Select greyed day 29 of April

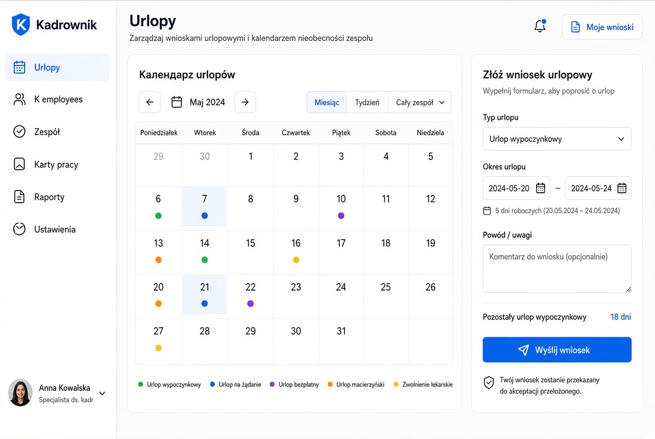point(158,165)
